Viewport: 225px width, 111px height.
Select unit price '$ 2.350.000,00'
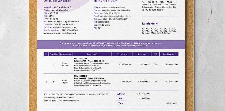[x=125, y=64]
